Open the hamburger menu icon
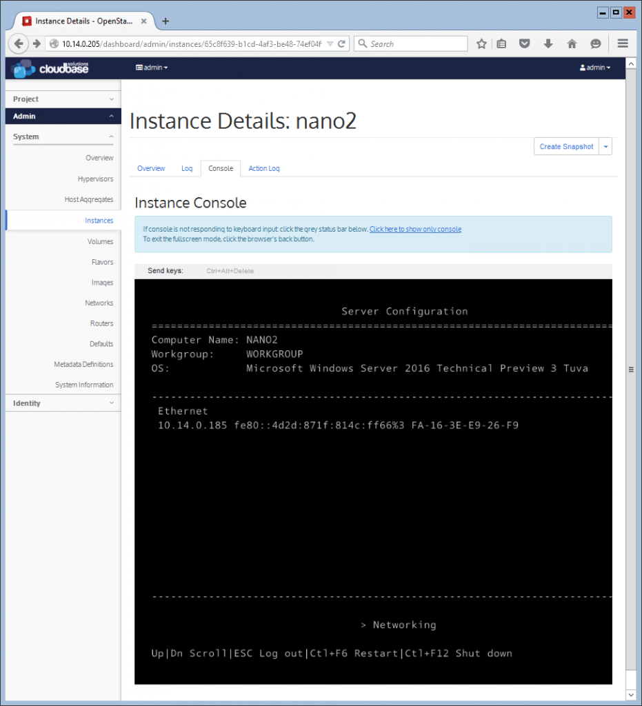Viewport: 642px width, 706px height. 622,43
